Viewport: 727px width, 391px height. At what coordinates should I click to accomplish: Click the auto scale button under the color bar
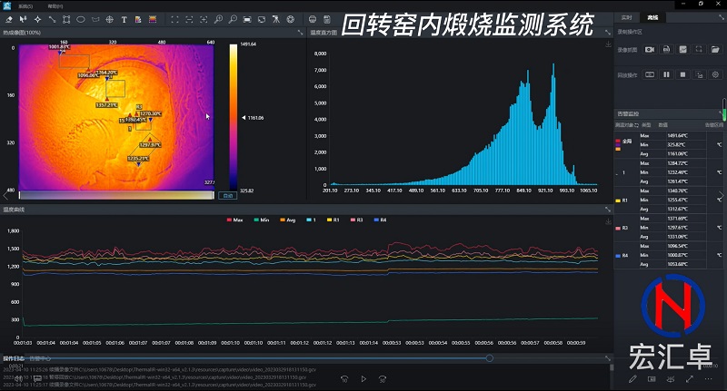tap(228, 196)
